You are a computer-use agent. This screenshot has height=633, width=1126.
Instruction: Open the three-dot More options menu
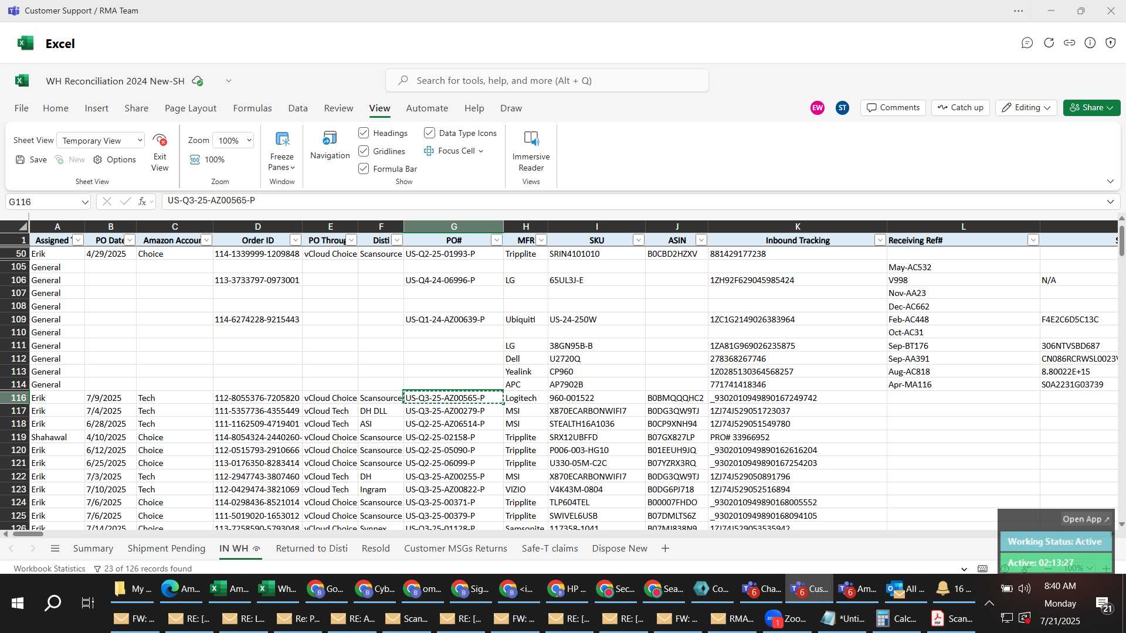pyautogui.click(x=1018, y=11)
